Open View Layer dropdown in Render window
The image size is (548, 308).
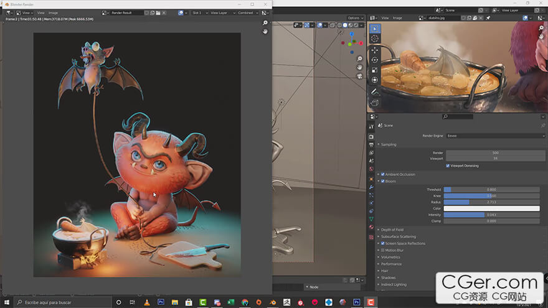[x=222, y=13]
